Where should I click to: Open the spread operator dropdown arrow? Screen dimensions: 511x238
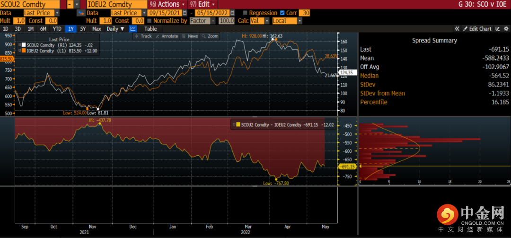[77, 5]
